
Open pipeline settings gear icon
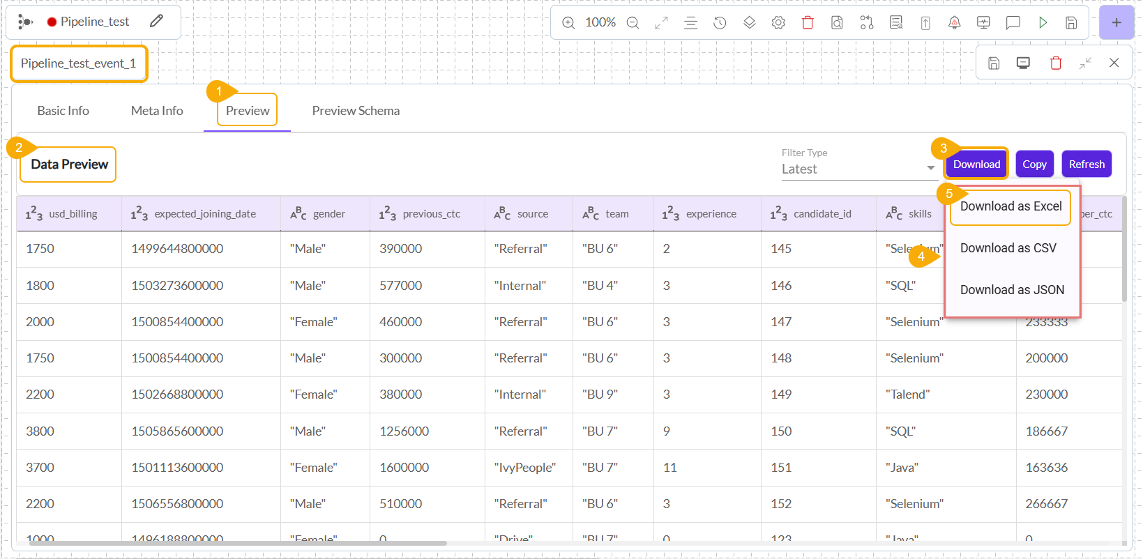click(778, 23)
